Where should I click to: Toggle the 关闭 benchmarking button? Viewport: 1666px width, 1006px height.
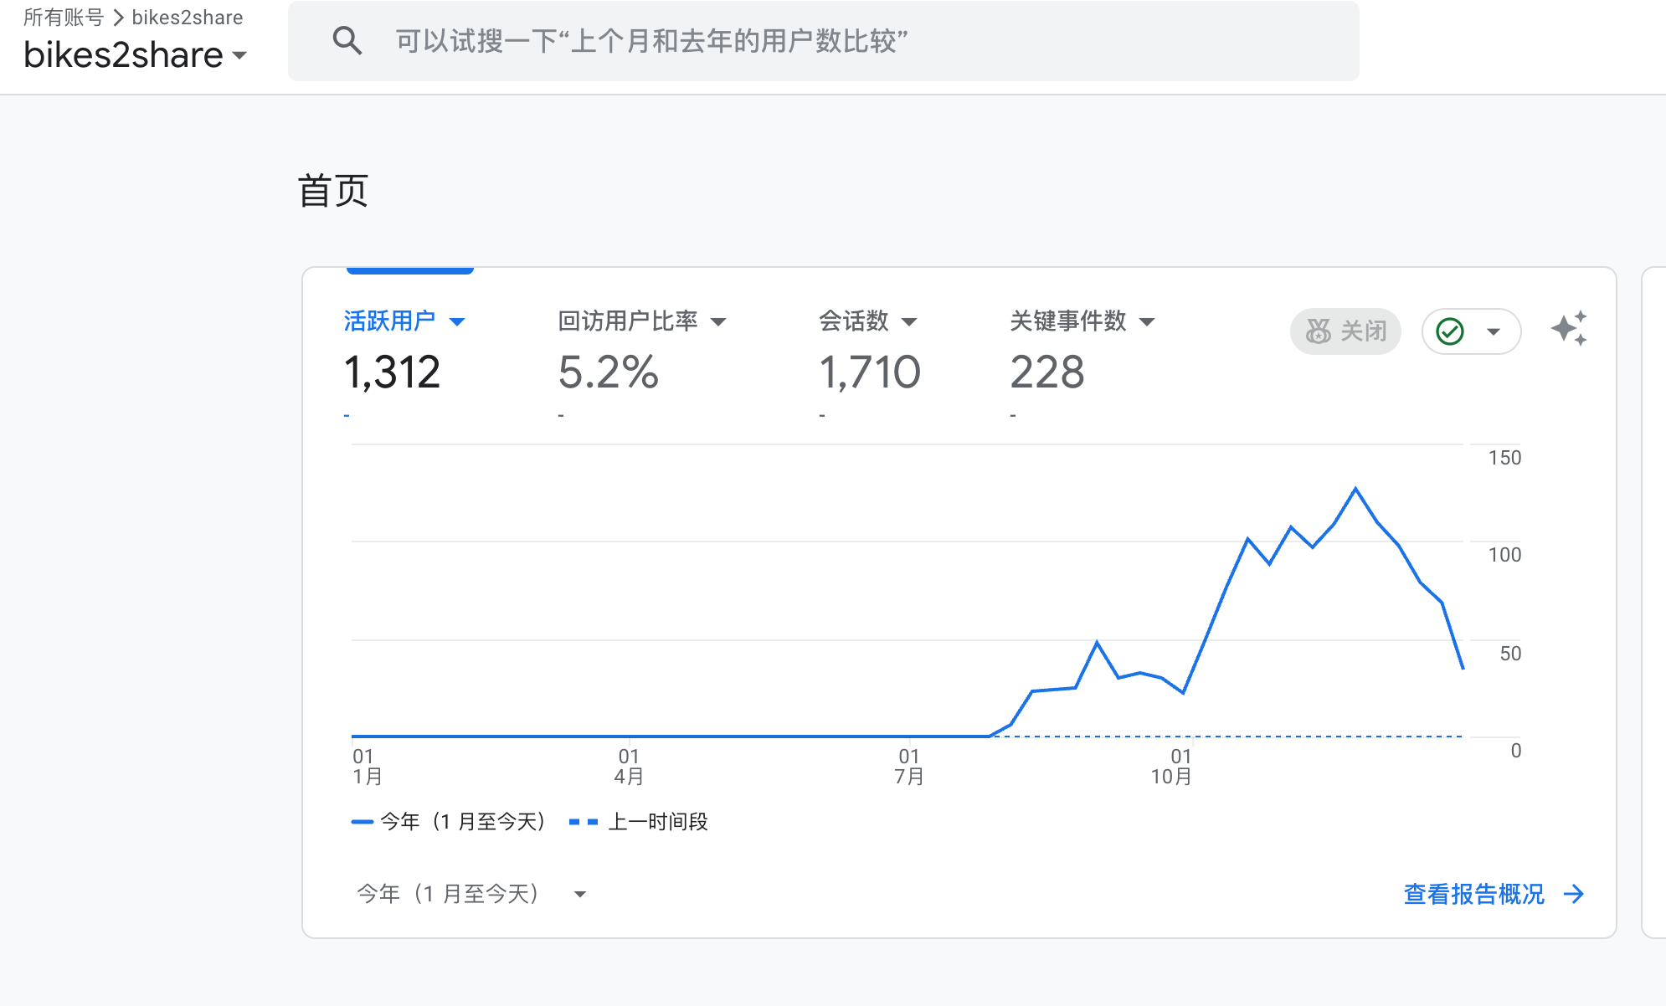click(1345, 331)
